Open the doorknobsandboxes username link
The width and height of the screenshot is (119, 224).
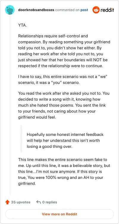point(36,10)
